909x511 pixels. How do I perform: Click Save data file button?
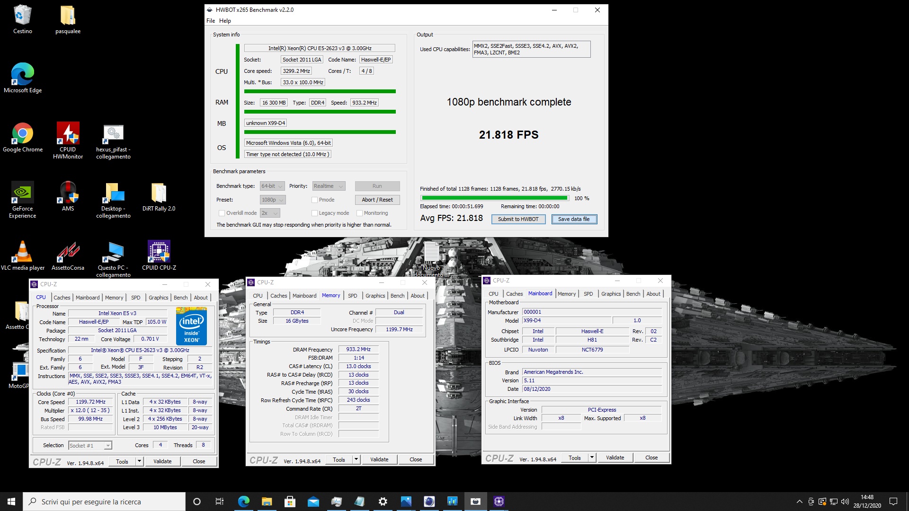574,219
